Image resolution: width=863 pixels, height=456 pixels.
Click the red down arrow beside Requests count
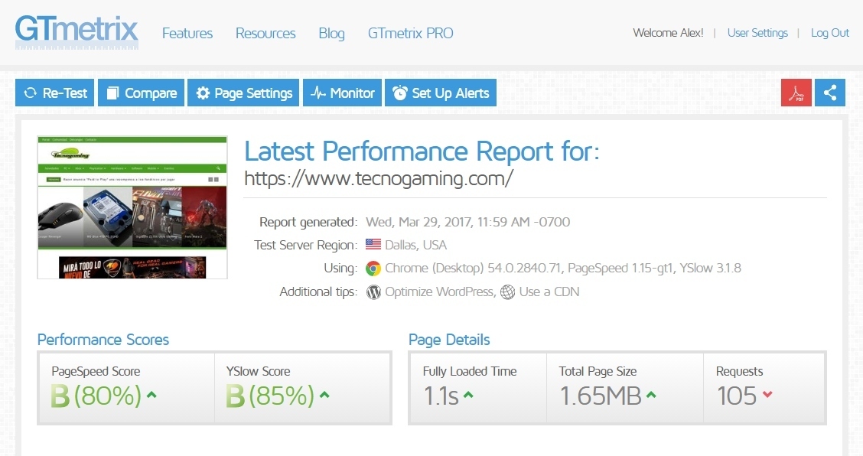767,396
